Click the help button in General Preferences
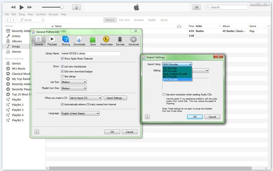273x171 pixels. tap(37, 132)
